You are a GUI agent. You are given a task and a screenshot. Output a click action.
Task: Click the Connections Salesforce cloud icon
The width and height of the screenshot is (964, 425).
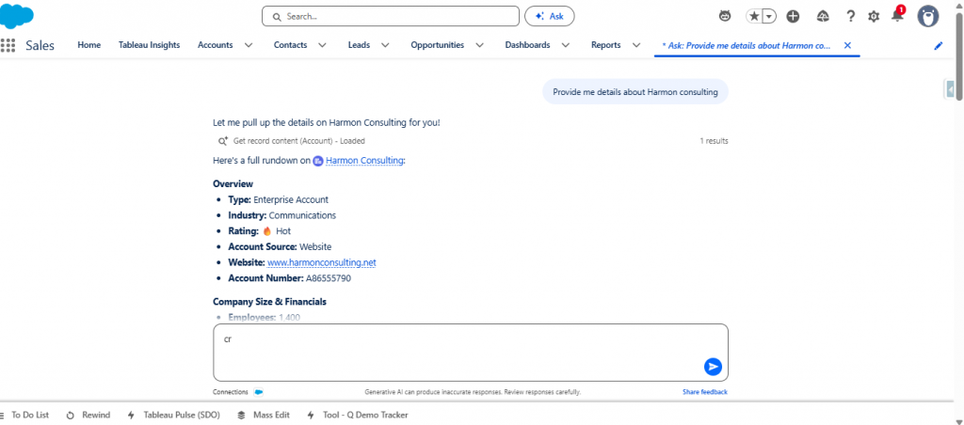pyautogui.click(x=258, y=392)
